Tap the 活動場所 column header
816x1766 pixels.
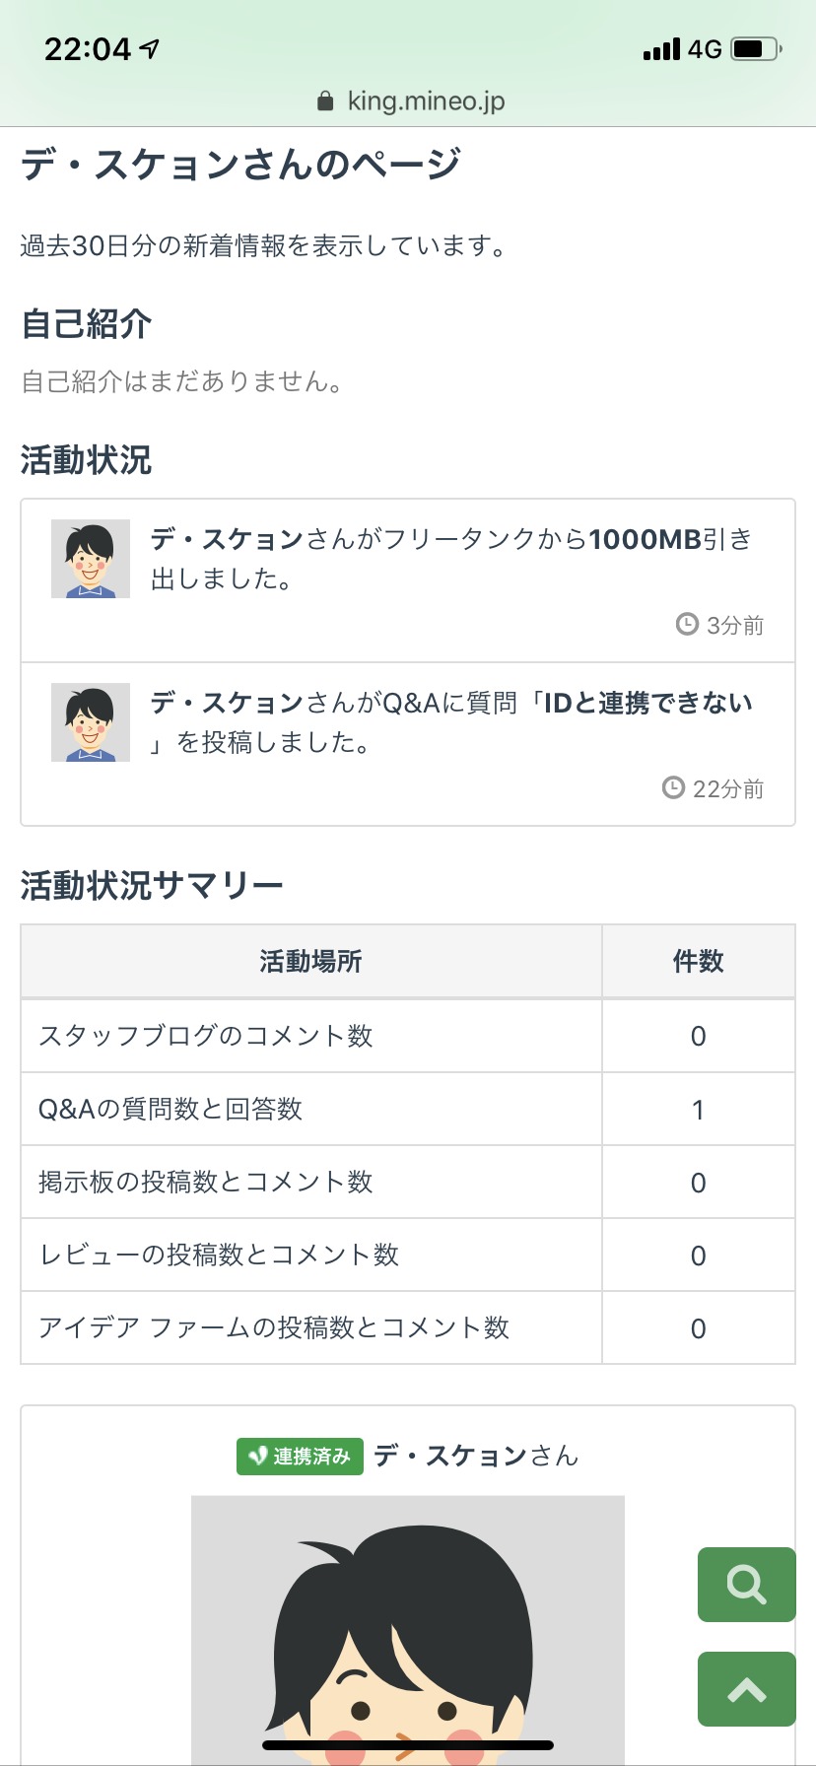[x=310, y=961]
